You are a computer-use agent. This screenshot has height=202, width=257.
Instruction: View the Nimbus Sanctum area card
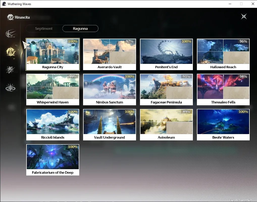[110, 90]
